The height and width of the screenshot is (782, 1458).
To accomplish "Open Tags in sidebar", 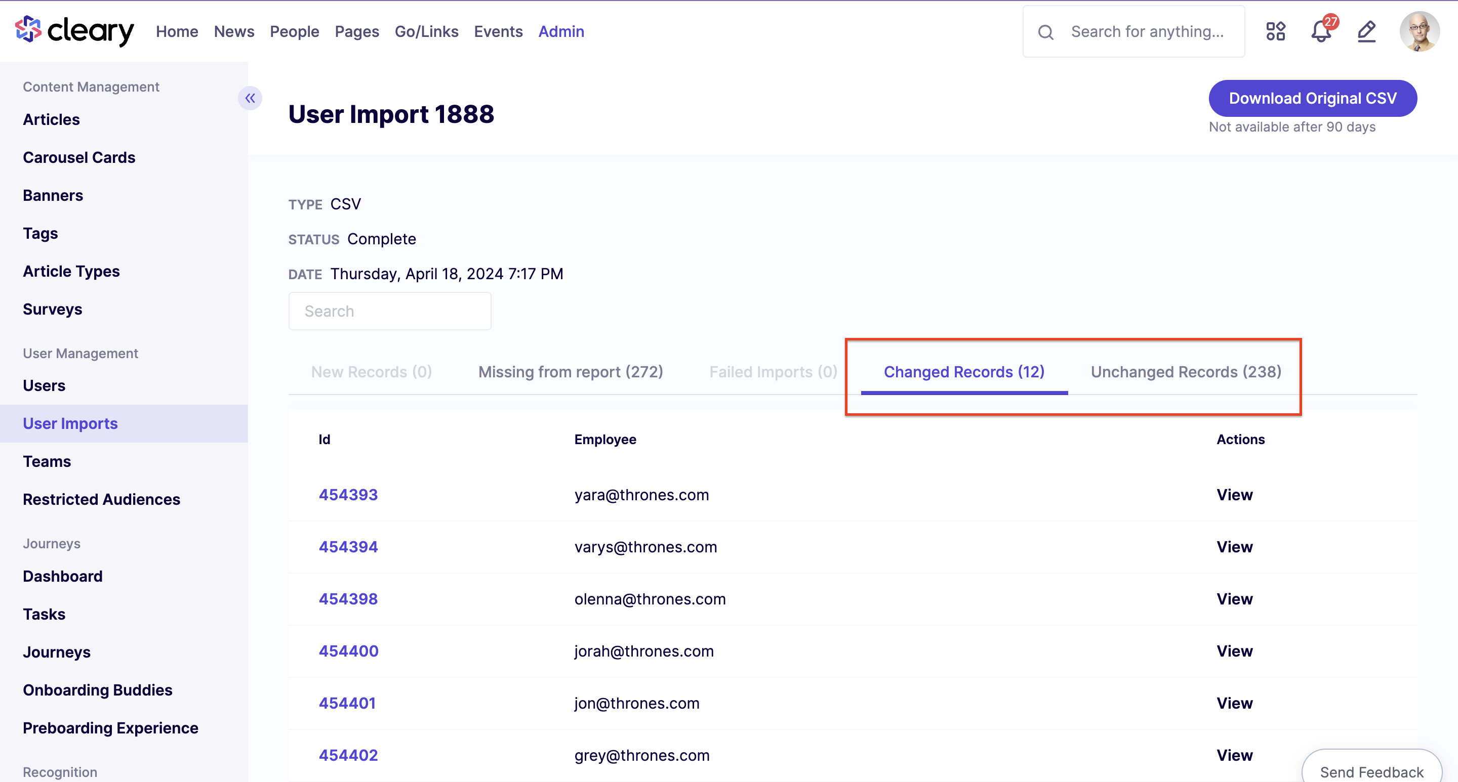I will 40,233.
